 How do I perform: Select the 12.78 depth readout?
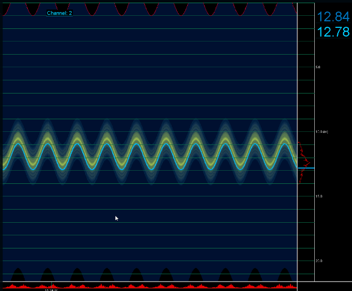[333, 32]
